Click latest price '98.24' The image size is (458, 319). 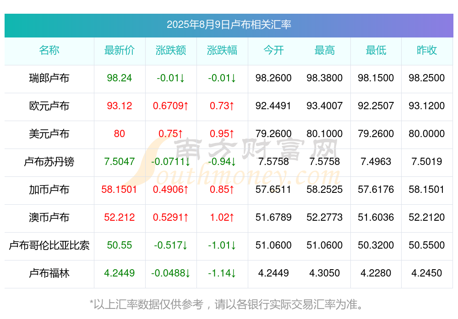[119, 78]
